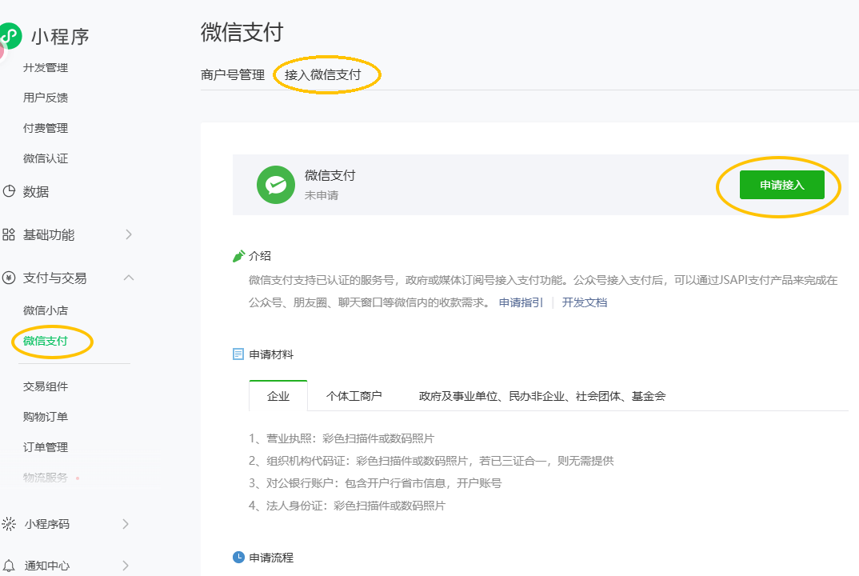The width and height of the screenshot is (859, 576).
Task: Open the 开发文档 link
Action: 585,302
